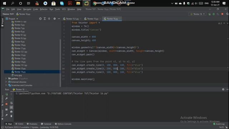The image size is (229, 129).
Task: Select opened file locator icon in Project
Action: point(40,19)
